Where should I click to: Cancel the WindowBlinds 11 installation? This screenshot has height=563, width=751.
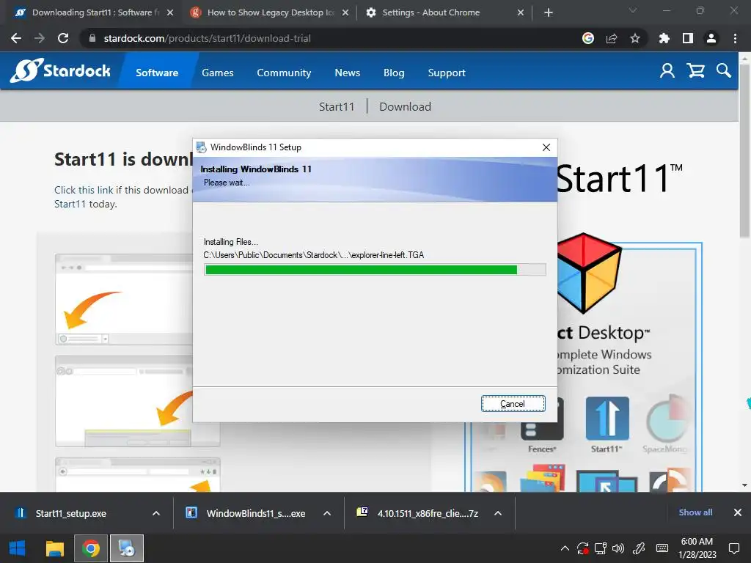click(x=513, y=404)
